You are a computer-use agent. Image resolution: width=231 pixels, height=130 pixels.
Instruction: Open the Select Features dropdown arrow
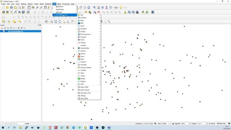click(6, 22)
